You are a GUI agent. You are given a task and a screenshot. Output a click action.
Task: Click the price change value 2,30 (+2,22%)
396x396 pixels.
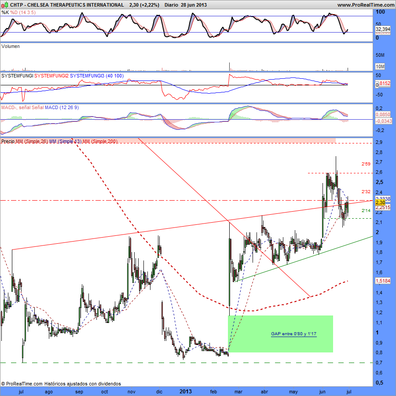point(144,5)
